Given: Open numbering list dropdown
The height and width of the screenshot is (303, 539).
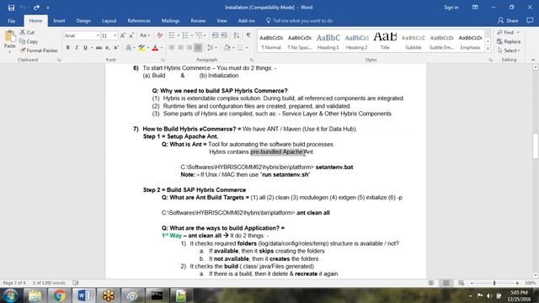Looking at the screenshot, I should [192, 35].
